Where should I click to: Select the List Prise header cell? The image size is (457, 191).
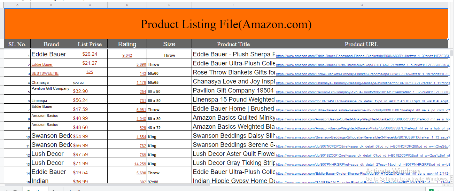click(90, 44)
